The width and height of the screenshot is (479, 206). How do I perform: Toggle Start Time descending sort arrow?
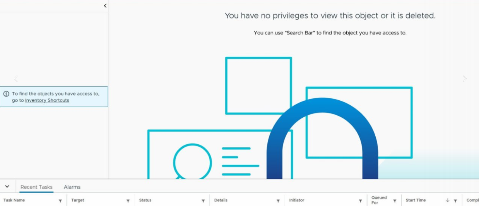coord(448,200)
